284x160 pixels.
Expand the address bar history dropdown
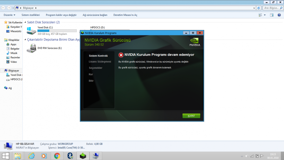(x=254, y=8)
